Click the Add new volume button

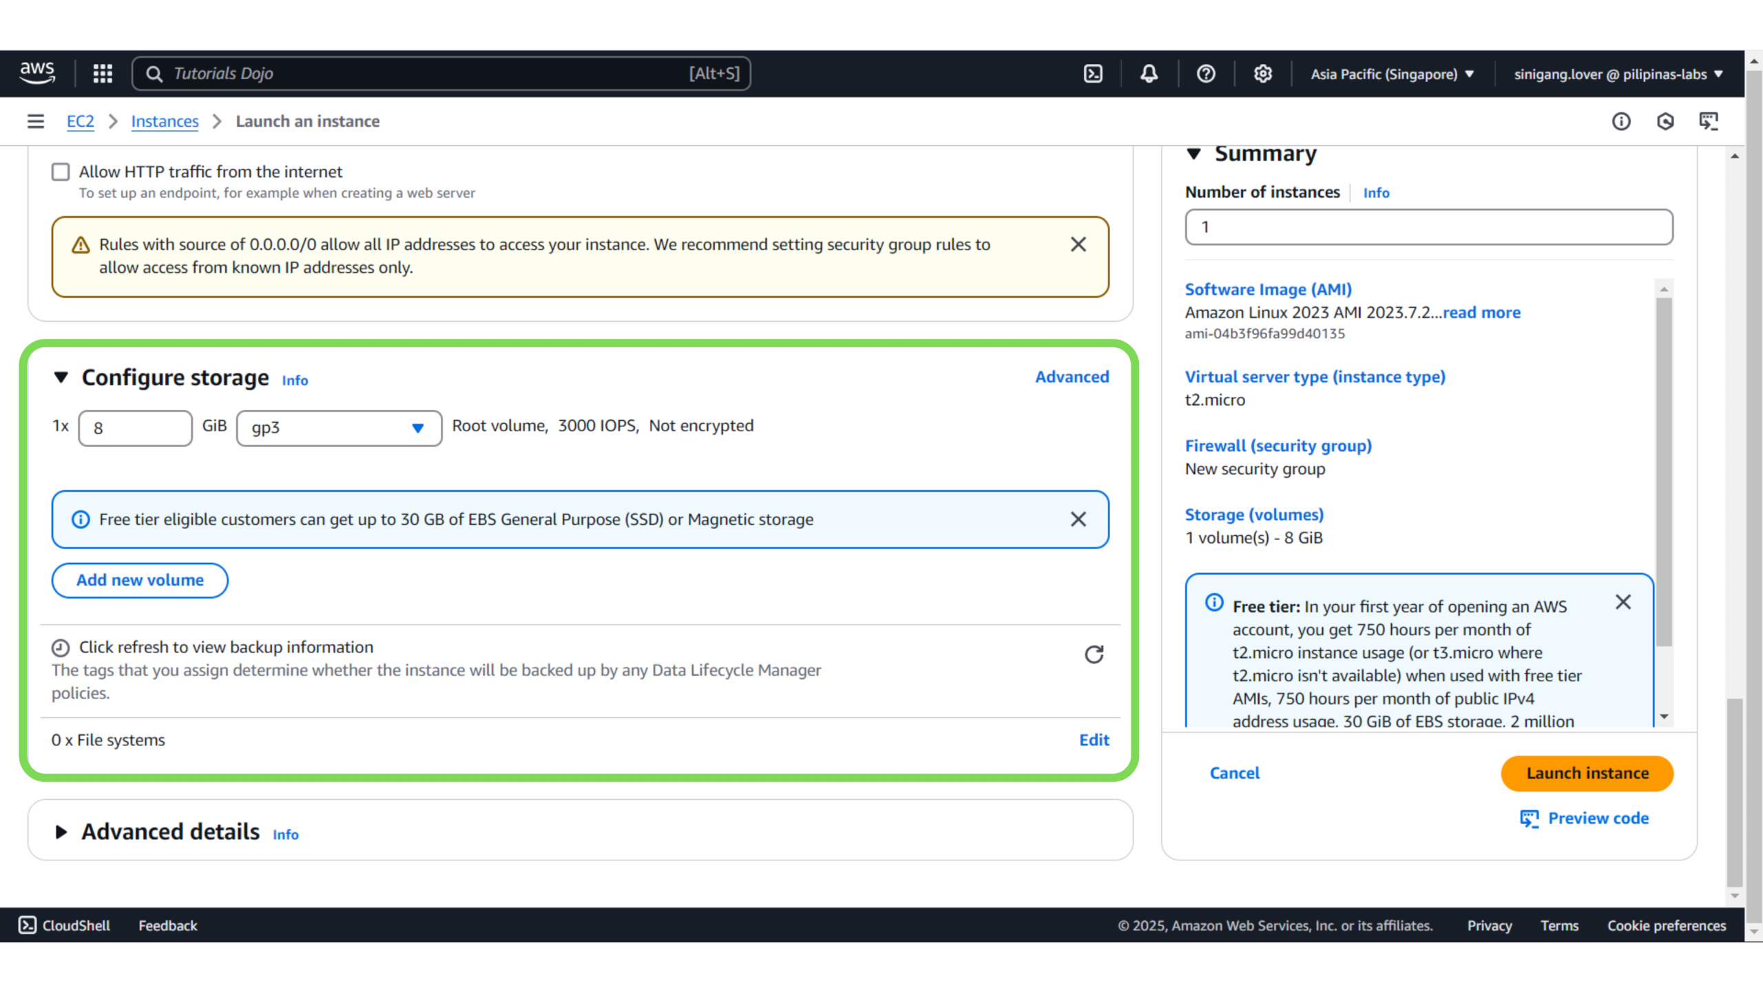tap(140, 580)
